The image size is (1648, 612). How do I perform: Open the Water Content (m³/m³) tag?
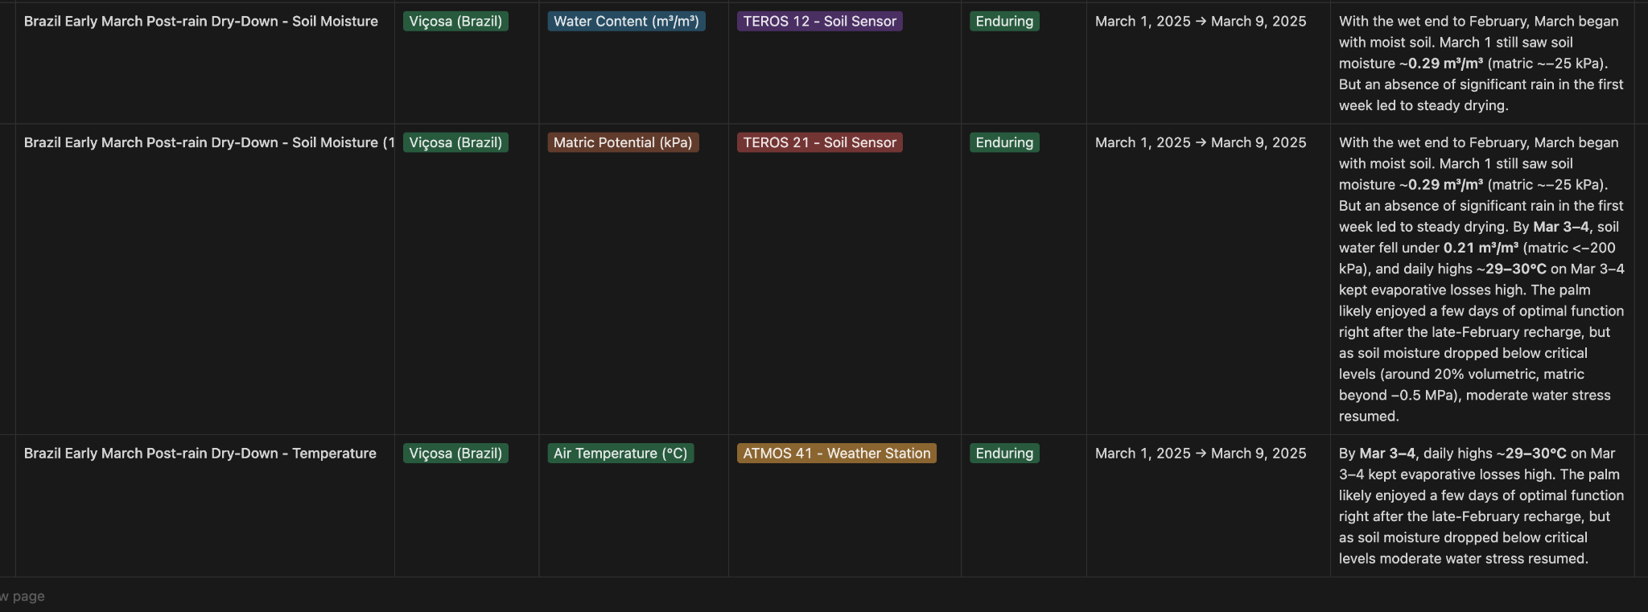626,22
